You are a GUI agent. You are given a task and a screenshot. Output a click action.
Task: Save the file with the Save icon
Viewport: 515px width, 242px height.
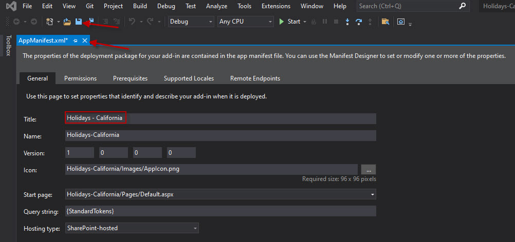pyautogui.click(x=79, y=22)
